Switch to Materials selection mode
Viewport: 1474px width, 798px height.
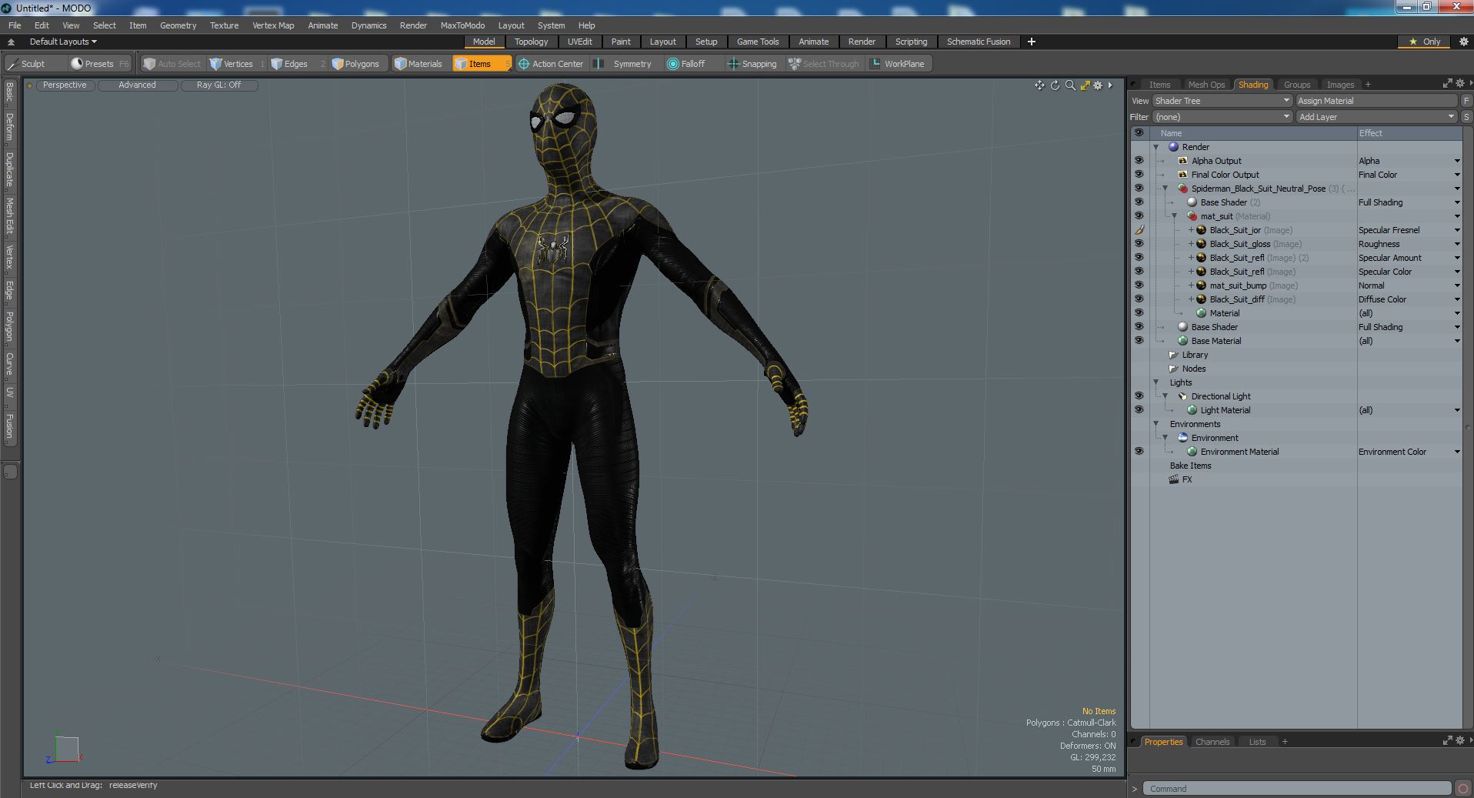pyautogui.click(x=419, y=64)
